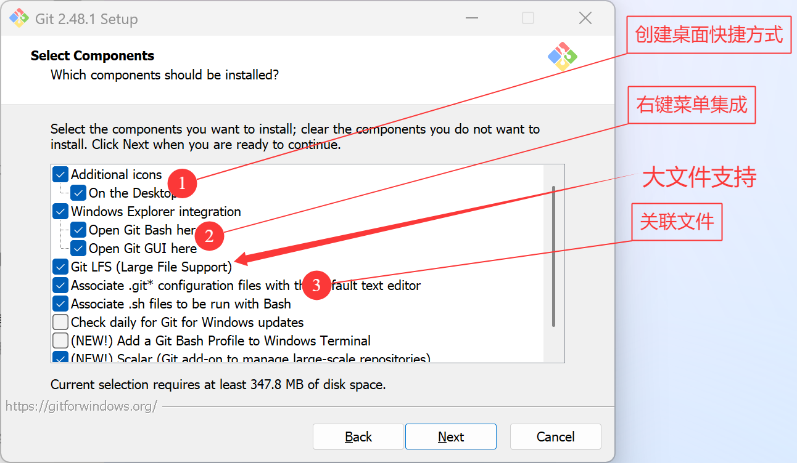Uncheck Open Git GUI here option
The height and width of the screenshot is (463, 797).
click(x=78, y=249)
